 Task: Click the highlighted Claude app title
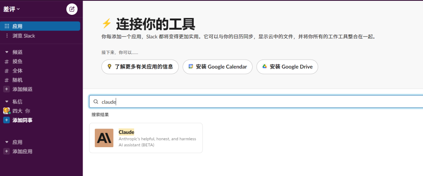(126, 132)
